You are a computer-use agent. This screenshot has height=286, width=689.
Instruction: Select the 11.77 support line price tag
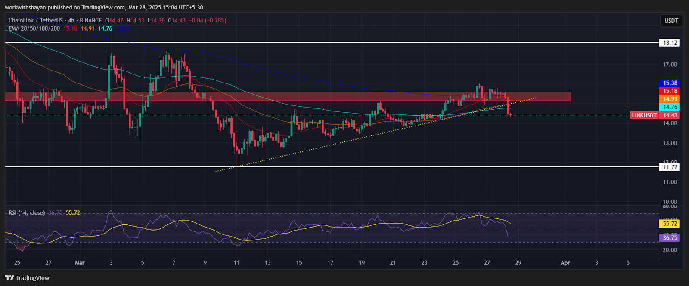pos(670,167)
